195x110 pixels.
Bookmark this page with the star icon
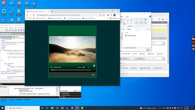coord(104,15)
